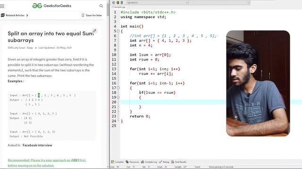The width and height of the screenshot is (302, 169).
Task: Click the "using namespace std;" line
Action: (x=143, y=17)
